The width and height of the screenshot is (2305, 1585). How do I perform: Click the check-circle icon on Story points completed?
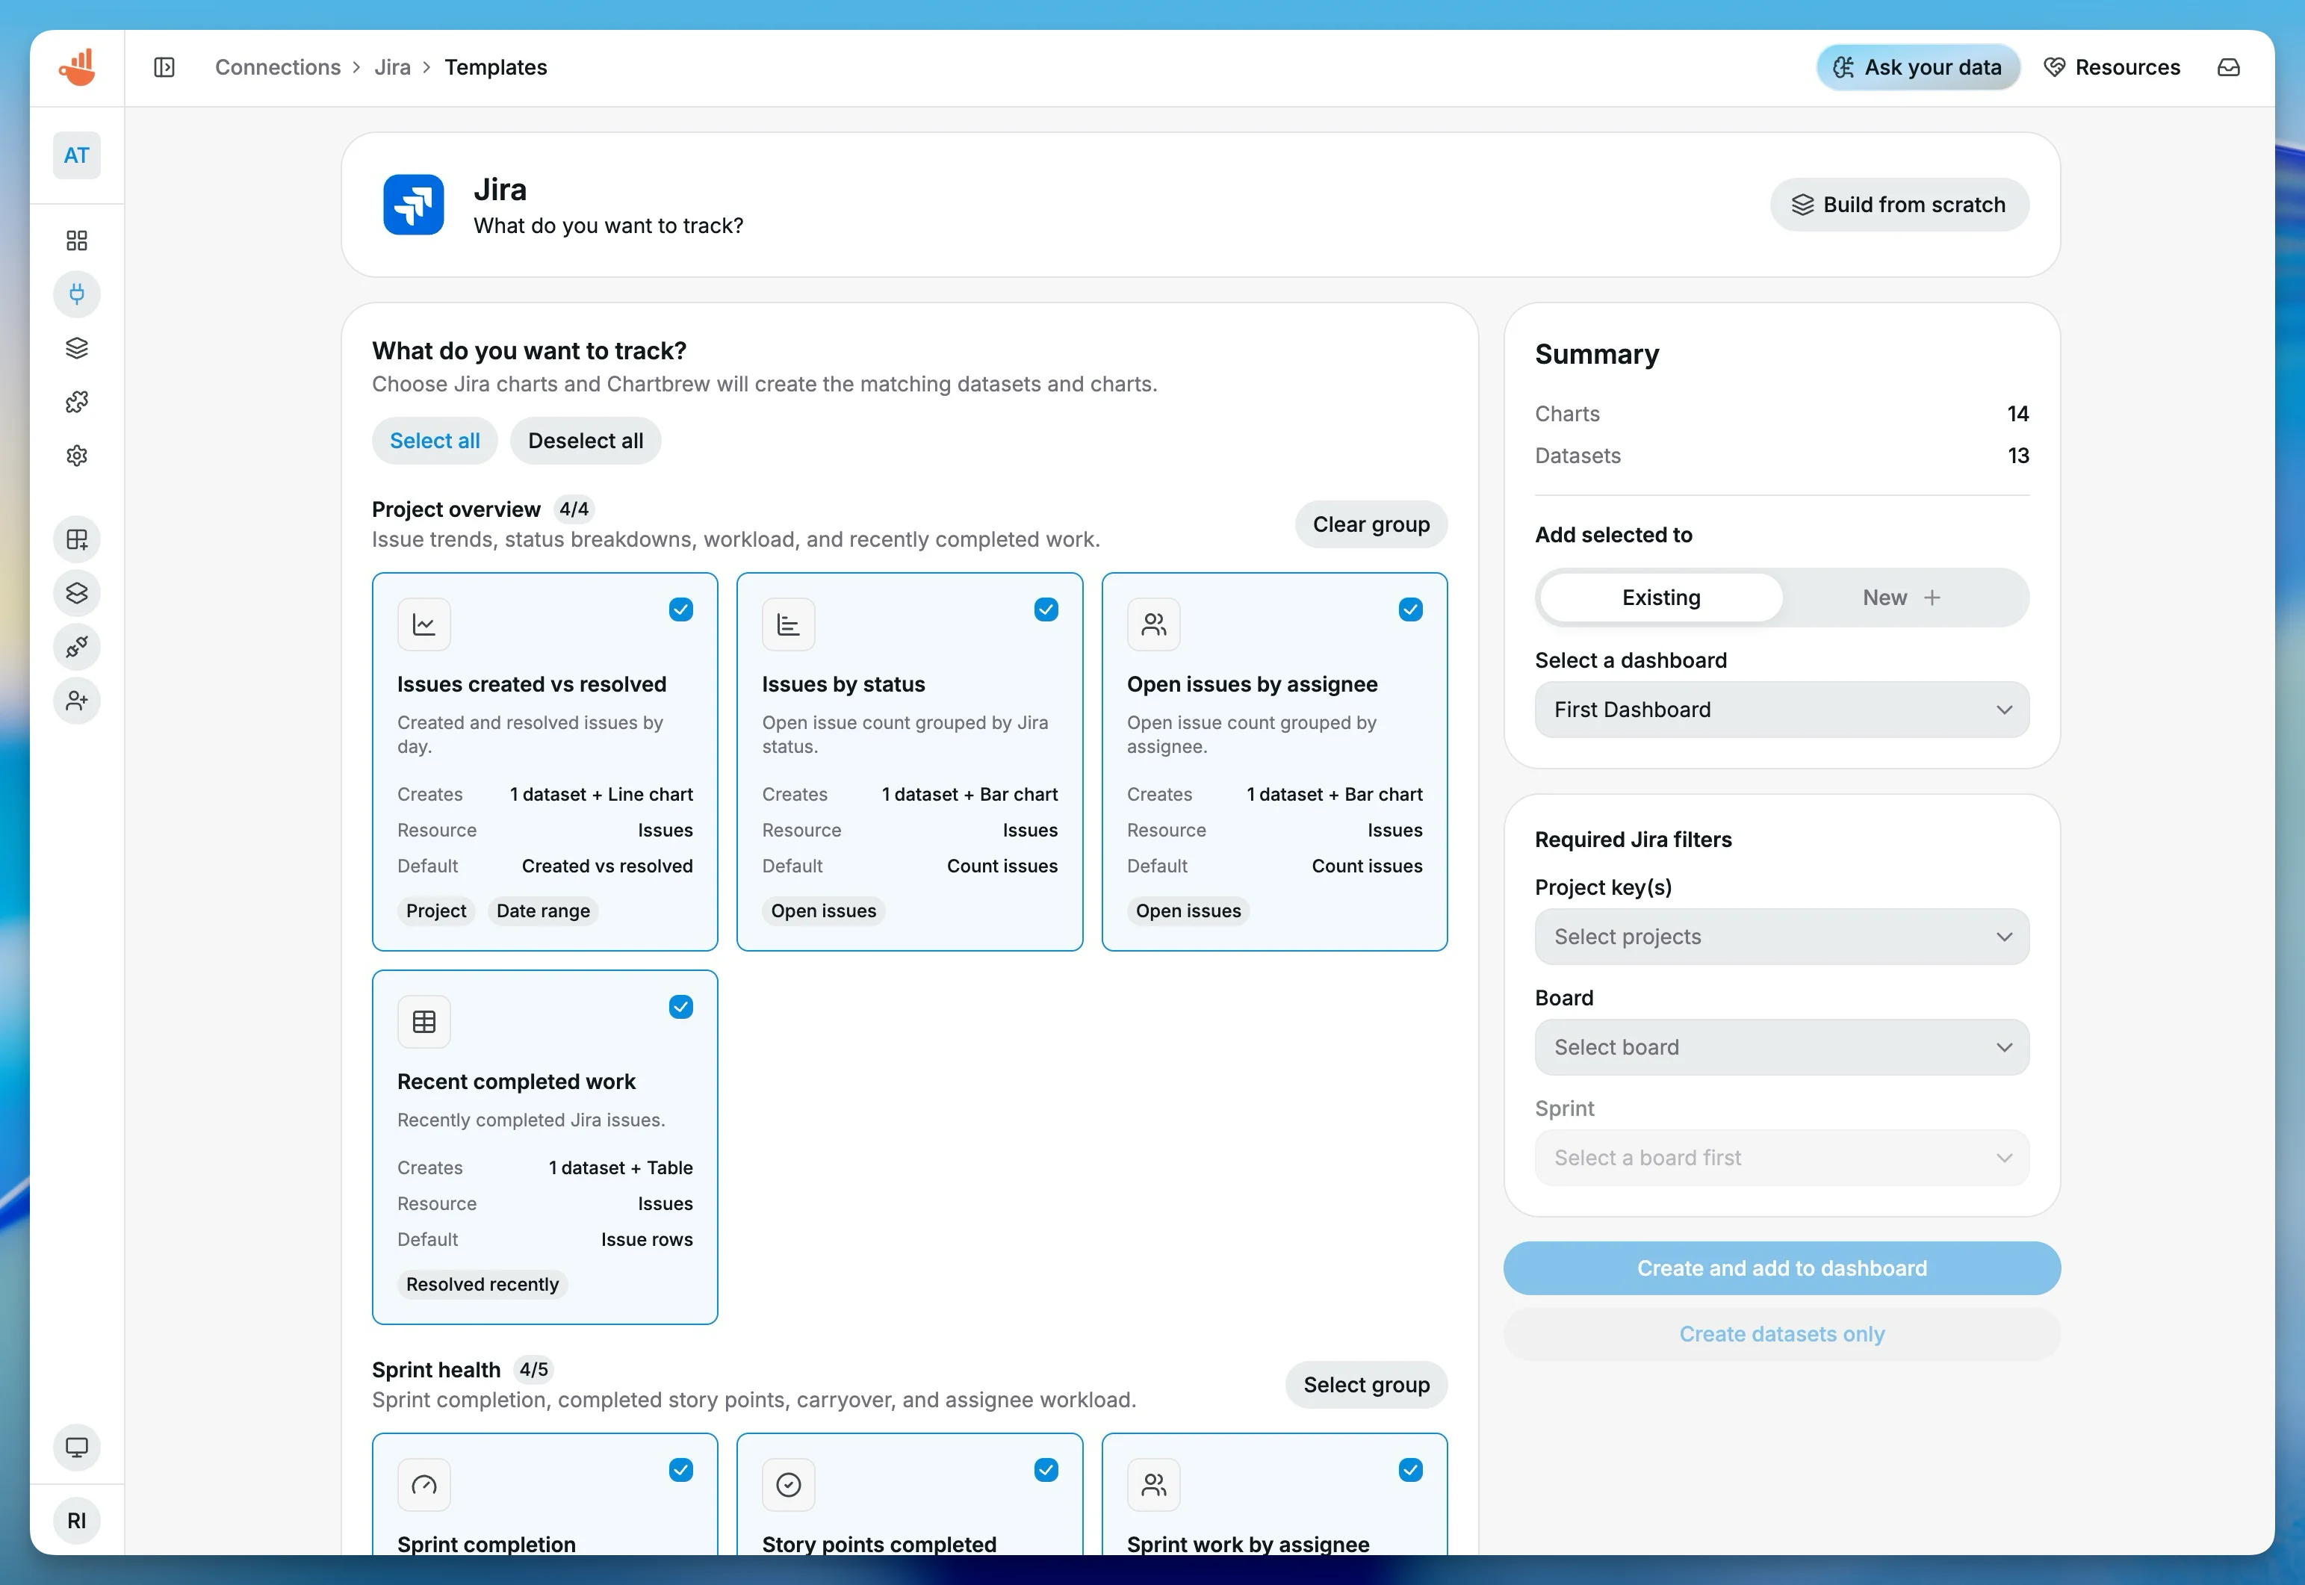(789, 1485)
